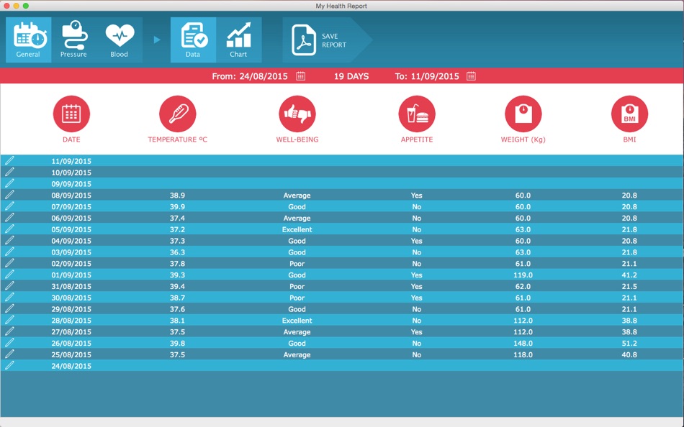Select the BMI column icon
Screen dimensions: 684x427
[x=629, y=113]
